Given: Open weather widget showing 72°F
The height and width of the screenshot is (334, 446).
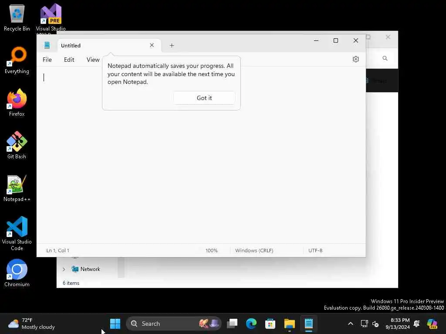Looking at the screenshot, I should click(31, 324).
